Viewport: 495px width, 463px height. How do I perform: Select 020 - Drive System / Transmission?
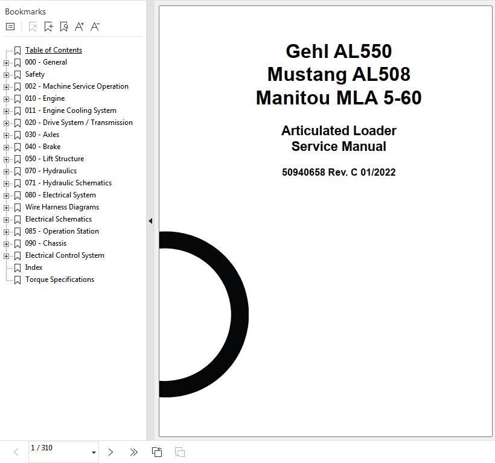tap(79, 123)
